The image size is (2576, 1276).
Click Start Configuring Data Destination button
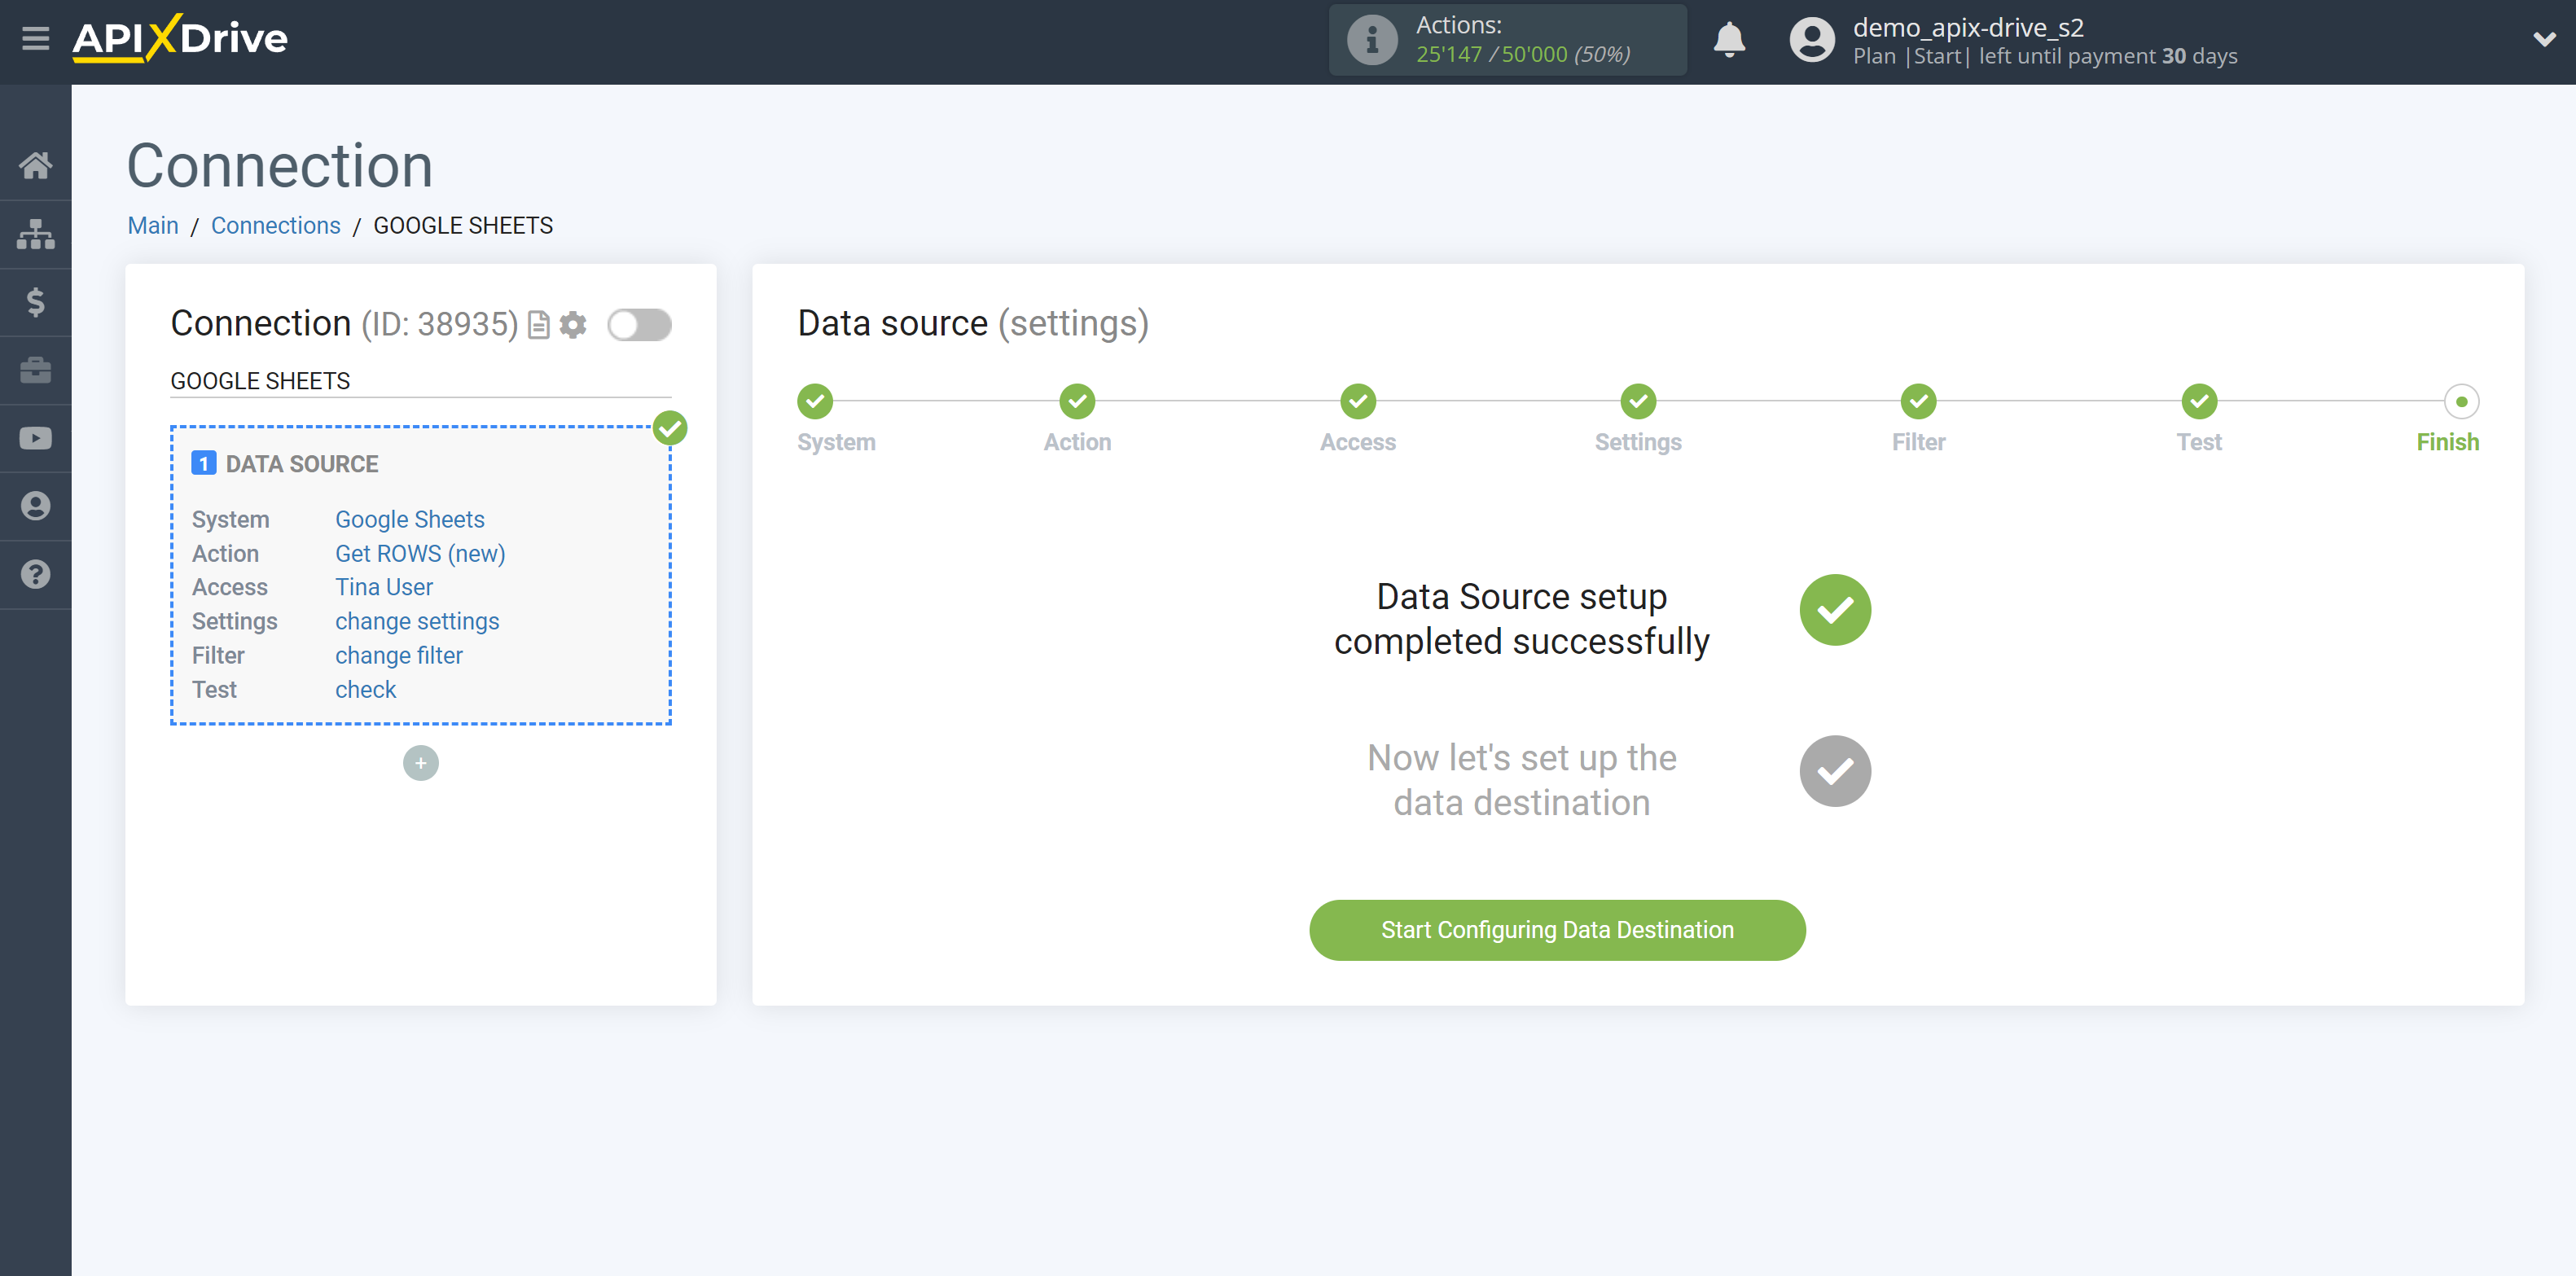(x=1557, y=929)
